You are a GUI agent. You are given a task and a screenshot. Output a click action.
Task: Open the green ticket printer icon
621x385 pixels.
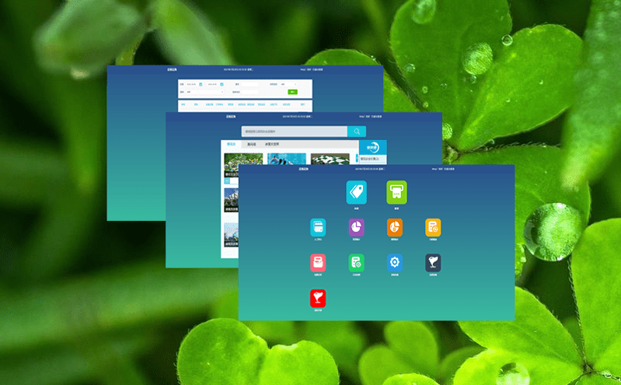(x=396, y=192)
